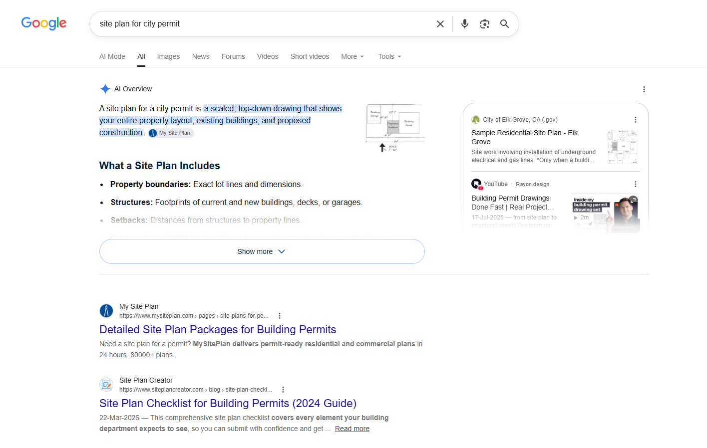707x448 pixels.
Task: Click the YouTube source favicon
Action: point(477,184)
